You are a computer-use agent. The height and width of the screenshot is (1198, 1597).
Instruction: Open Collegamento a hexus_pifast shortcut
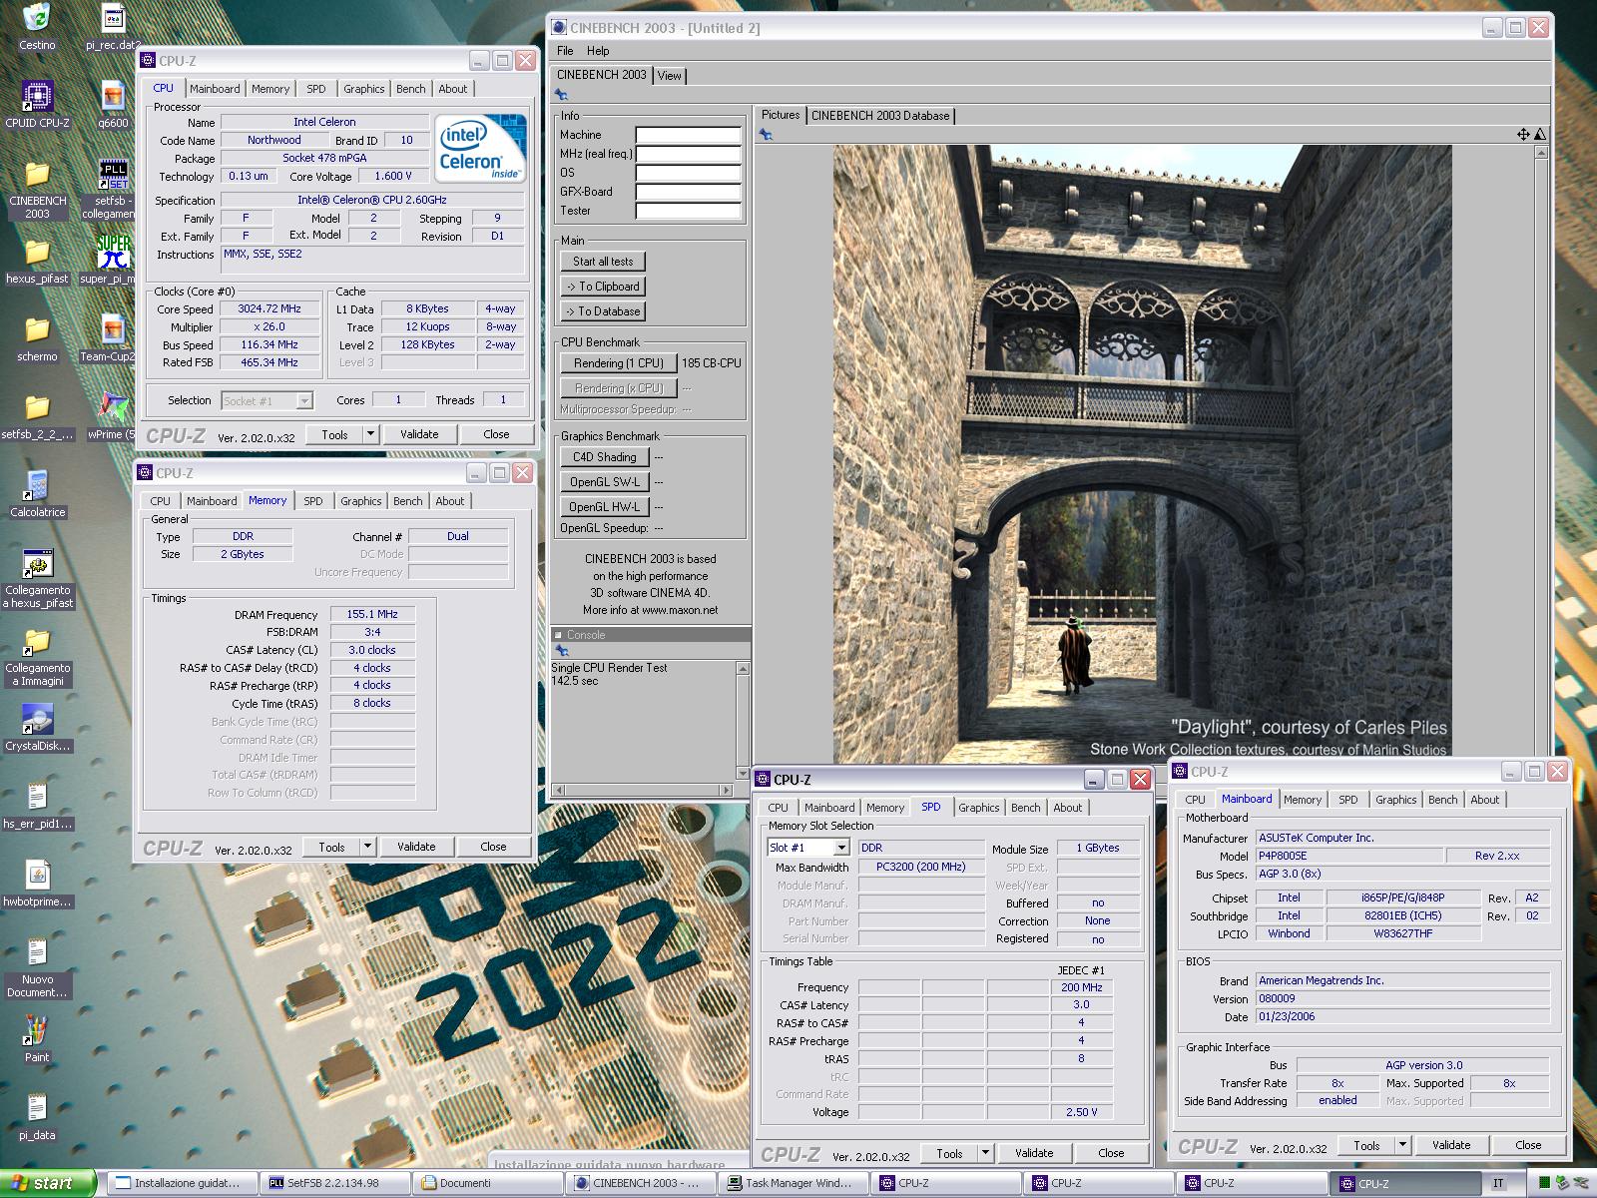coord(37,564)
